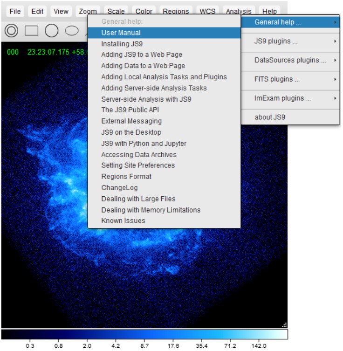
Task: Expand JS9 plugins submenu
Action: [290, 41]
